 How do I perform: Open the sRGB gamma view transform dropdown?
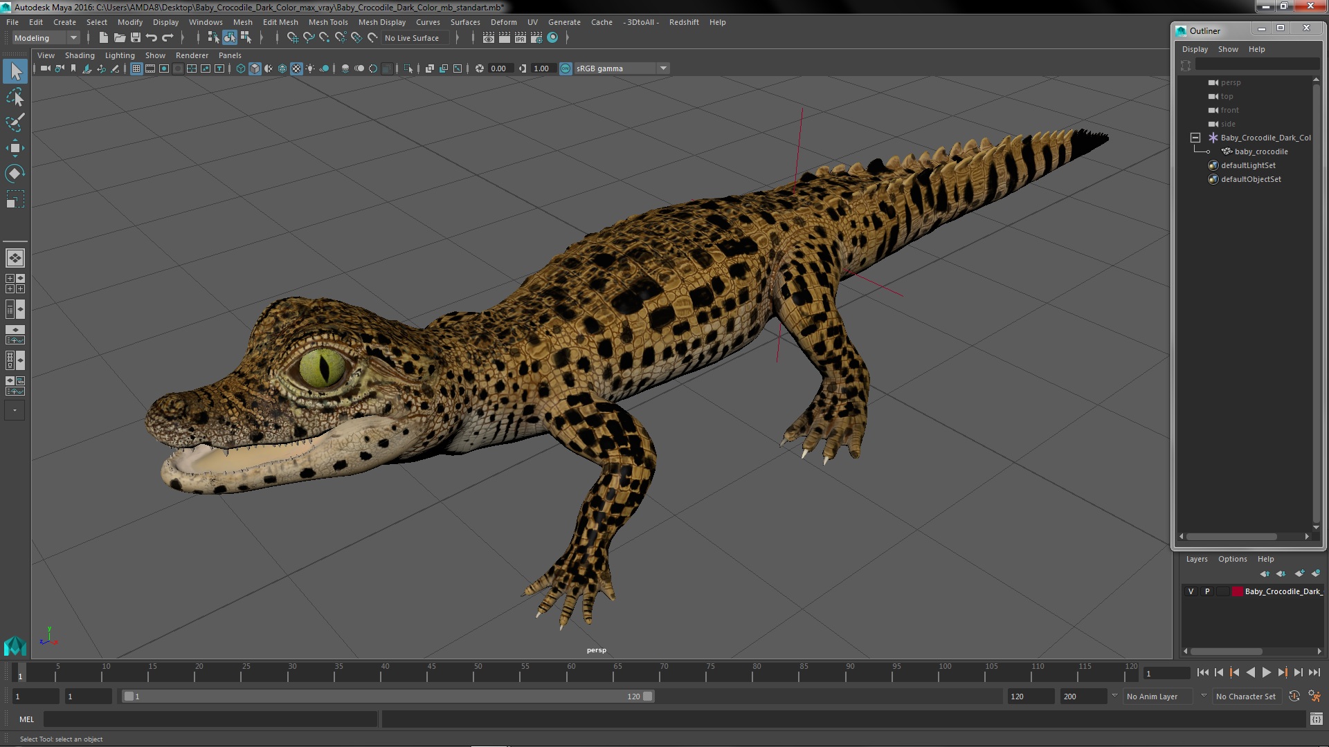[621, 68]
